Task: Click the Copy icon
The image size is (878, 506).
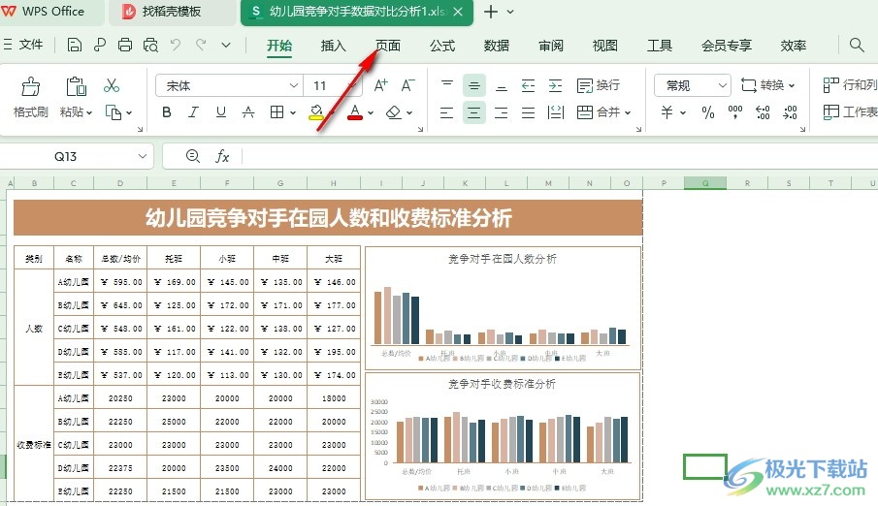Action: coord(114,112)
